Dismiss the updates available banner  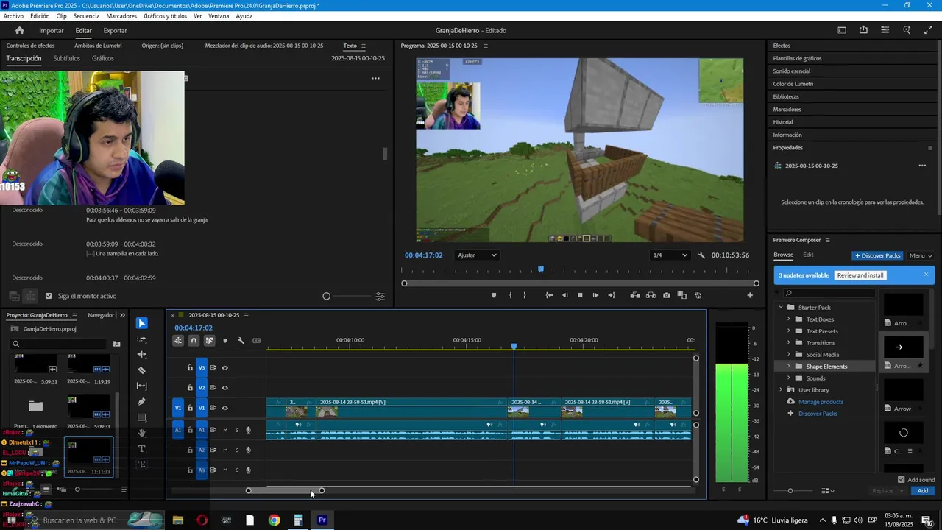(926, 275)
